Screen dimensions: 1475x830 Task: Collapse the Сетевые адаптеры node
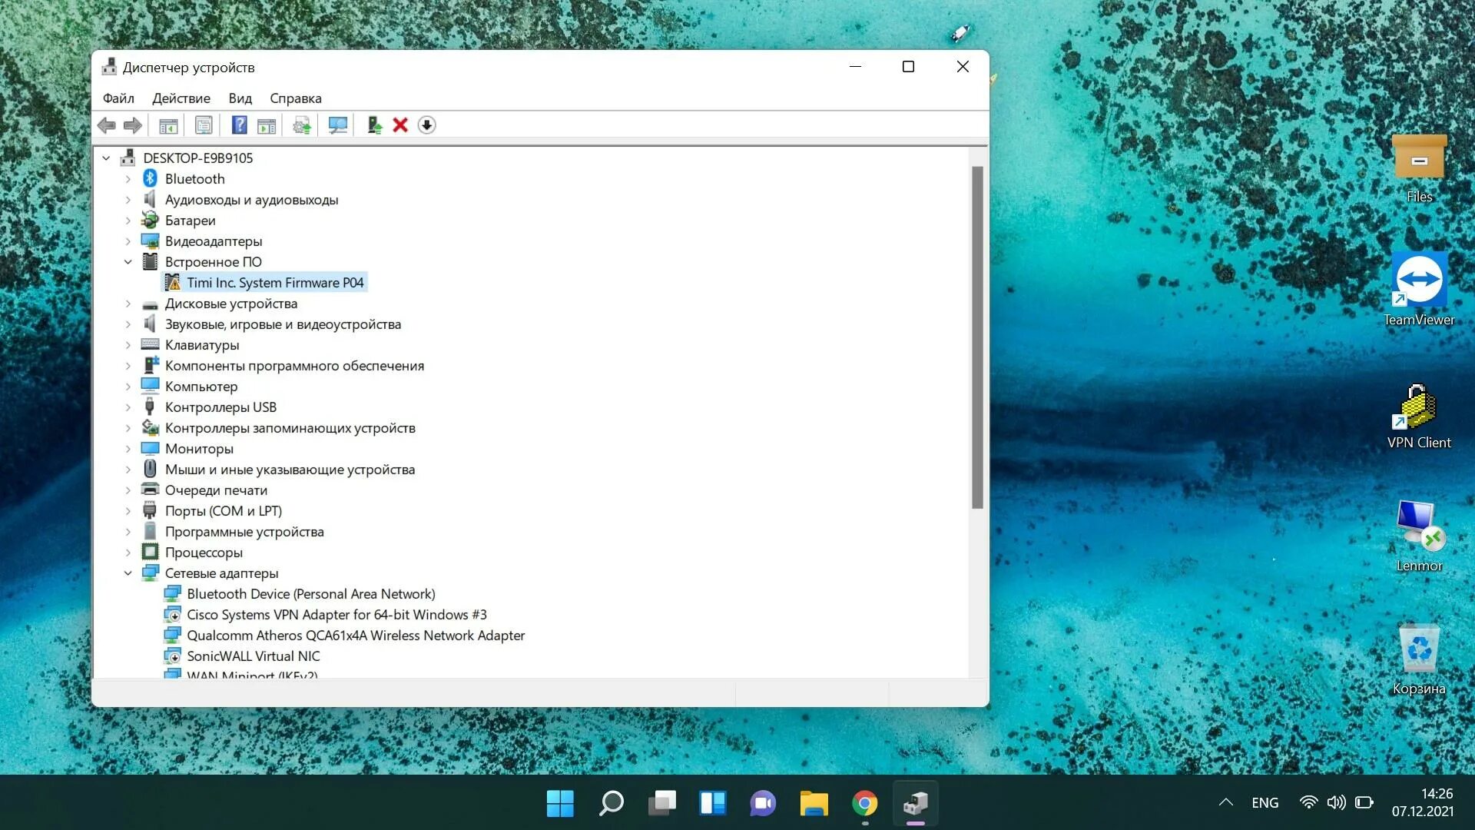click(x=128, y=573)
